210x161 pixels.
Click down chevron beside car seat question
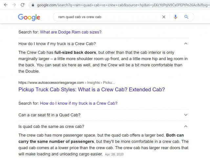tap(186, 115)
